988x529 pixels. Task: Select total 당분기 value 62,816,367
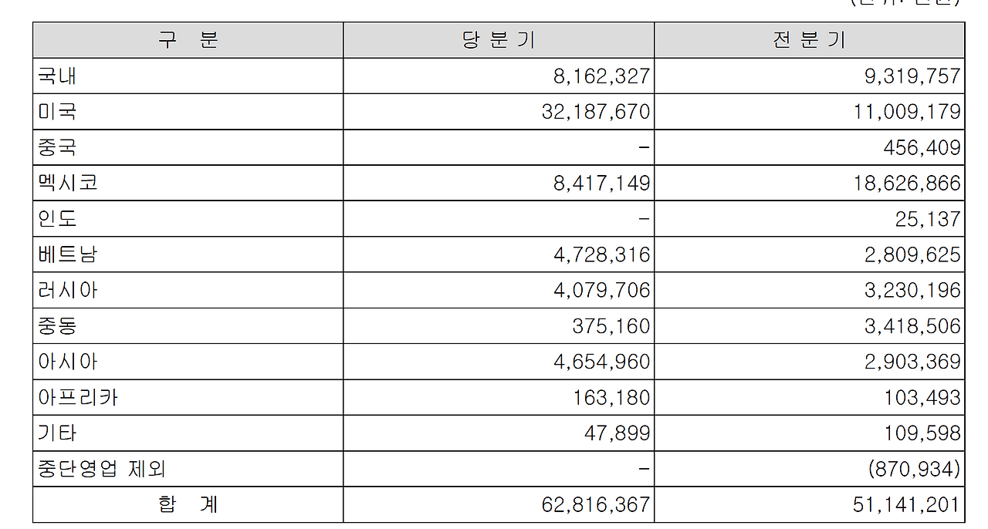(597, 505)
